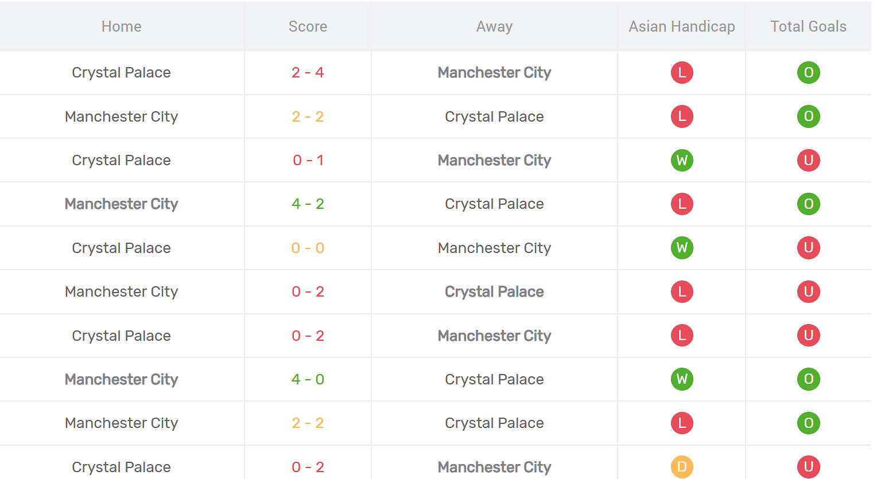Screen dimensions: 873x479
Task: Click the green W badge in the 0 - 0 row
Action: click(x=682, y=248)
